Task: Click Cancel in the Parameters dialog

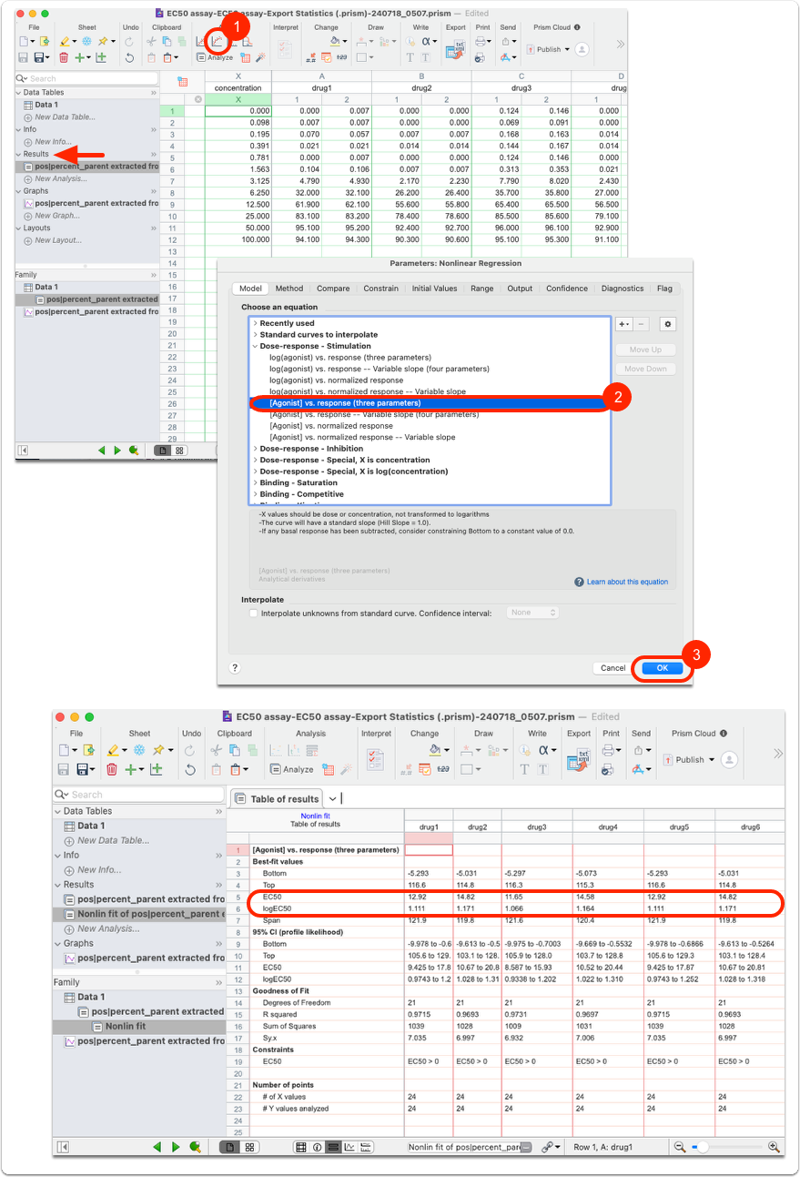Action: coord(613,668)
